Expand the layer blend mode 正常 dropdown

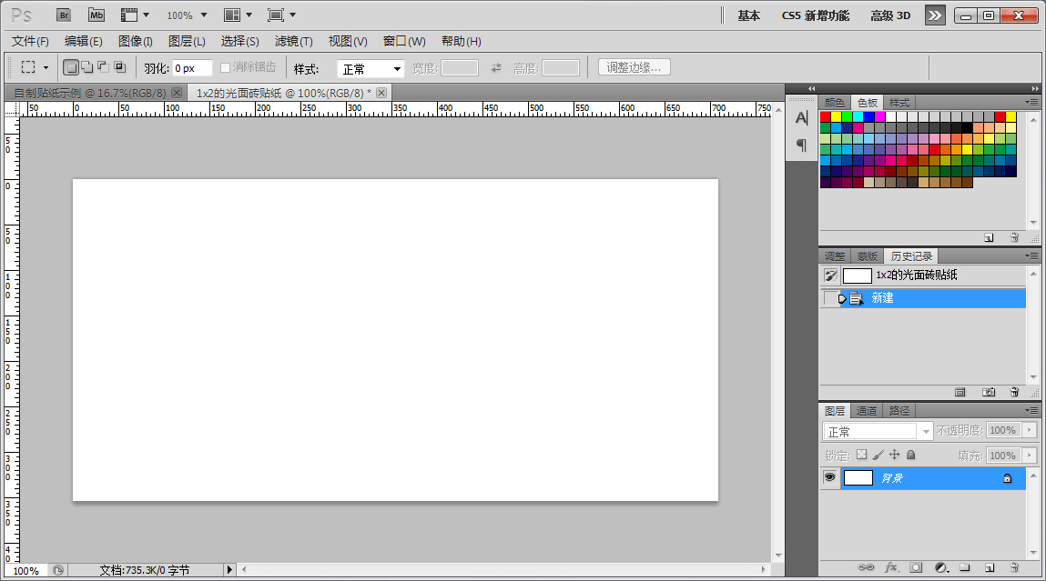(x=878, y=431)
